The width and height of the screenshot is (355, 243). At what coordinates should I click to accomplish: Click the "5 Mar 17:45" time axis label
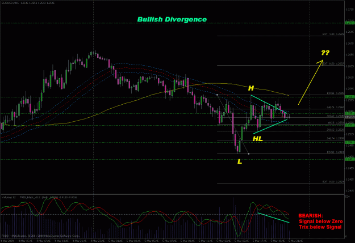(260, 241)
